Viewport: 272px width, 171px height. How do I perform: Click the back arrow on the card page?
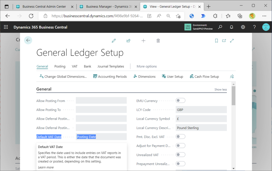[x=28, y=40]
